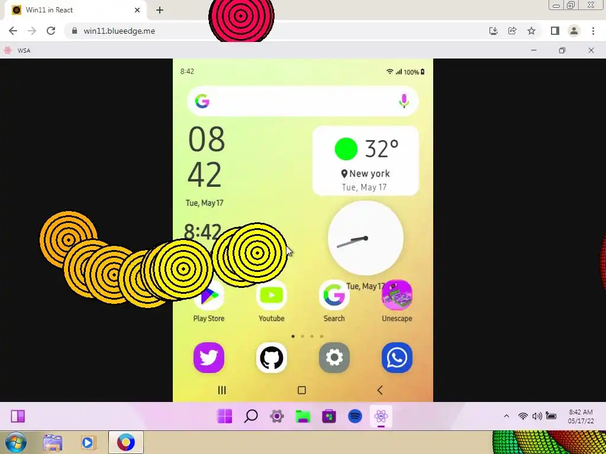Maximize the WSA window
606x454 pixels.
[x=562, y=50]
